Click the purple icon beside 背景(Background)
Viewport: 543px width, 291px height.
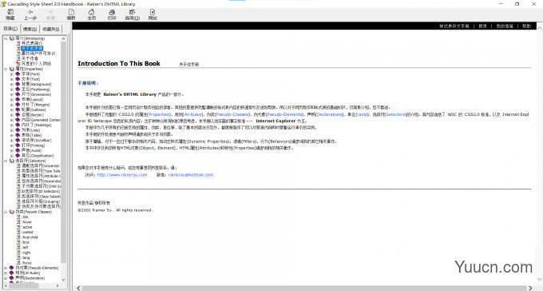18,84
